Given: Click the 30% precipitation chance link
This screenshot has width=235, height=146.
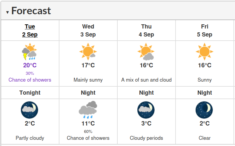Looking at the screenshot, I should click(30, 73).
